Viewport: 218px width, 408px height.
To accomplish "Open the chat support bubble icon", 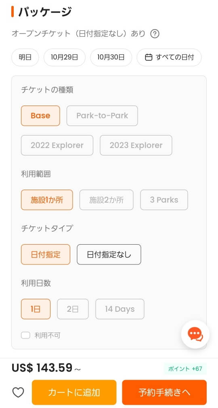I will point(195,334).
